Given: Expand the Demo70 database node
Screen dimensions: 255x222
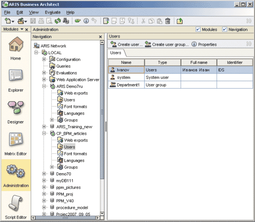Looking at the screenshot, I should click(x=44, y=174).
